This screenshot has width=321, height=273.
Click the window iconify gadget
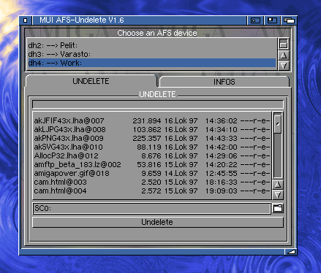click(x=255, y=20)
